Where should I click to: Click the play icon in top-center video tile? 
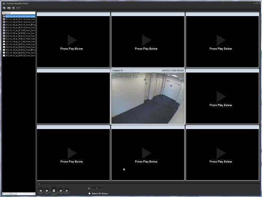(147, 40)
